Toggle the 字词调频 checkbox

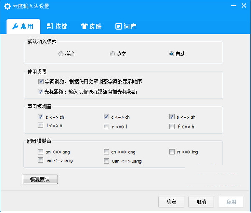click(x=41, y=82)
